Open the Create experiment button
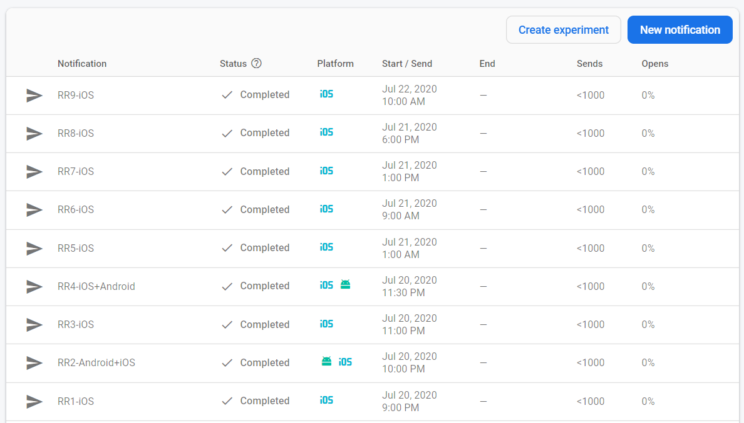 click(563, 30)
